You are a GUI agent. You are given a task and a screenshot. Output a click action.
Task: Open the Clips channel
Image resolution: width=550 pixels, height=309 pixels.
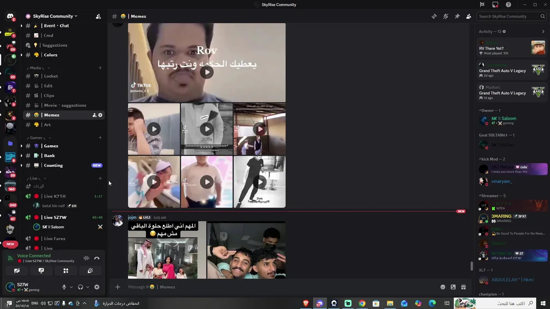pos(64,96)
